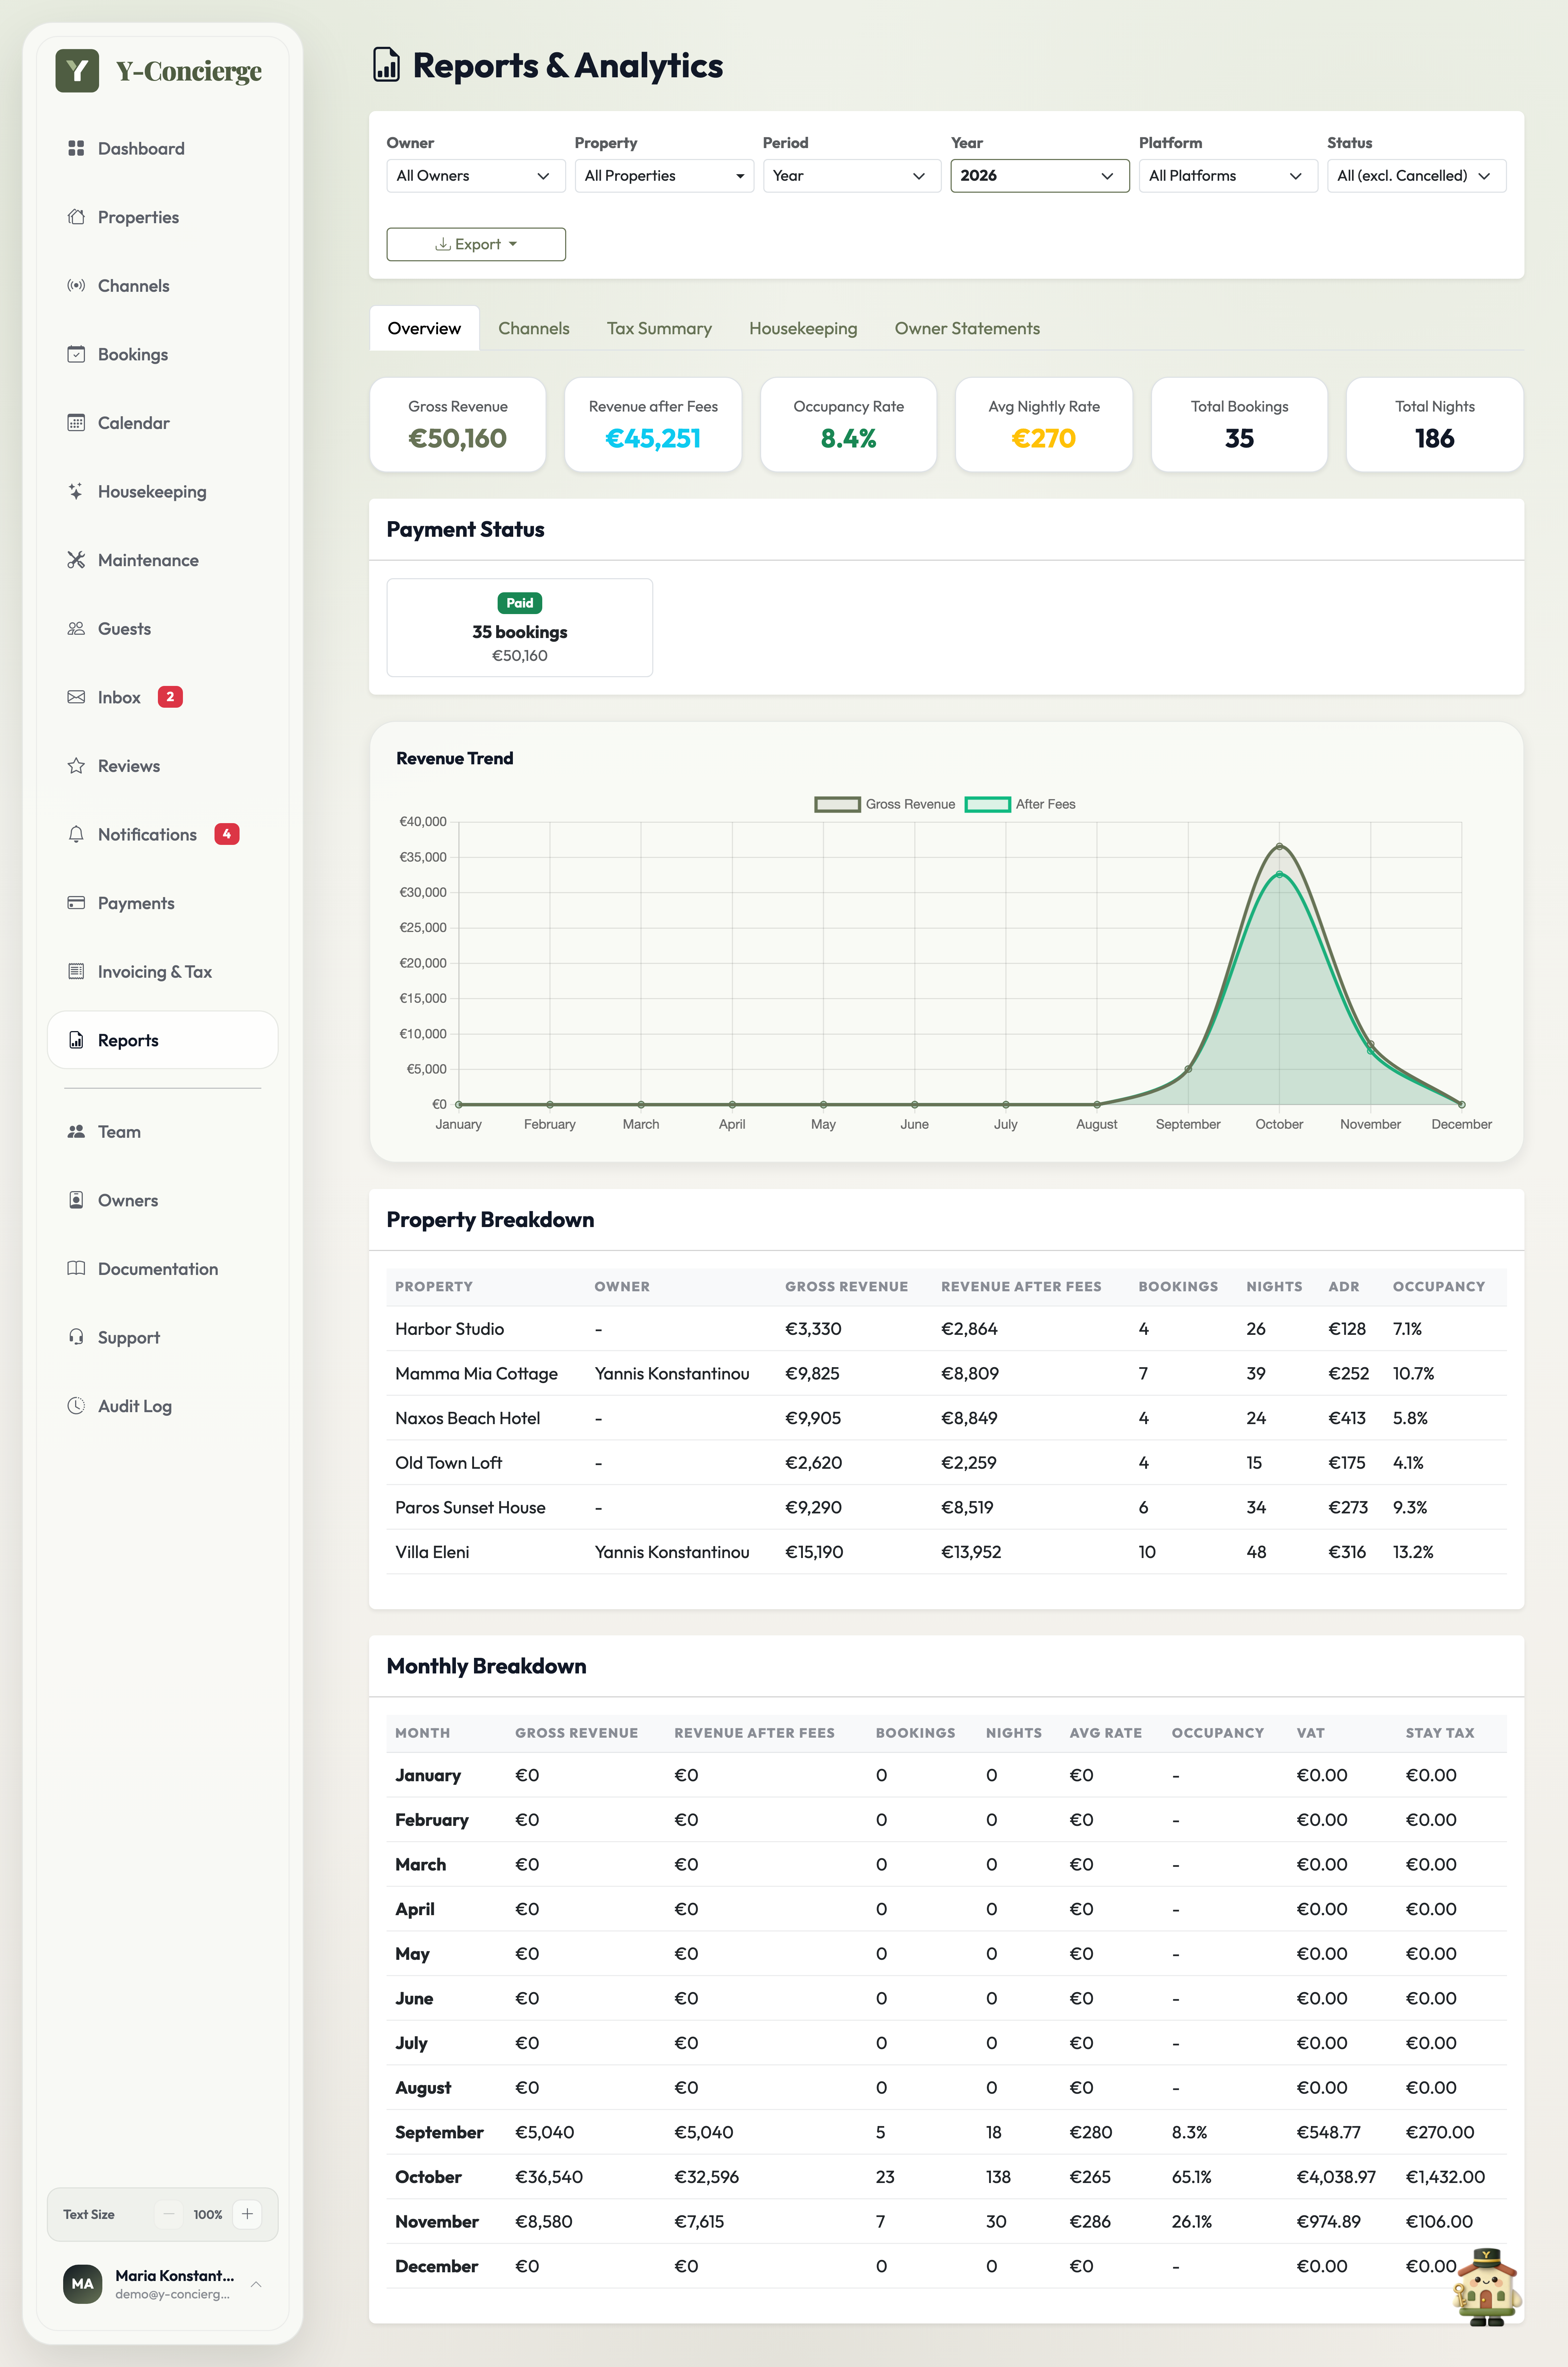Toggle Gross Revenue legend series

point(885,804)
